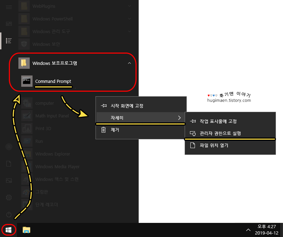Choose 파일 위치 열기 in submenu
Screen dimensions: 283x237
(230, 145)
